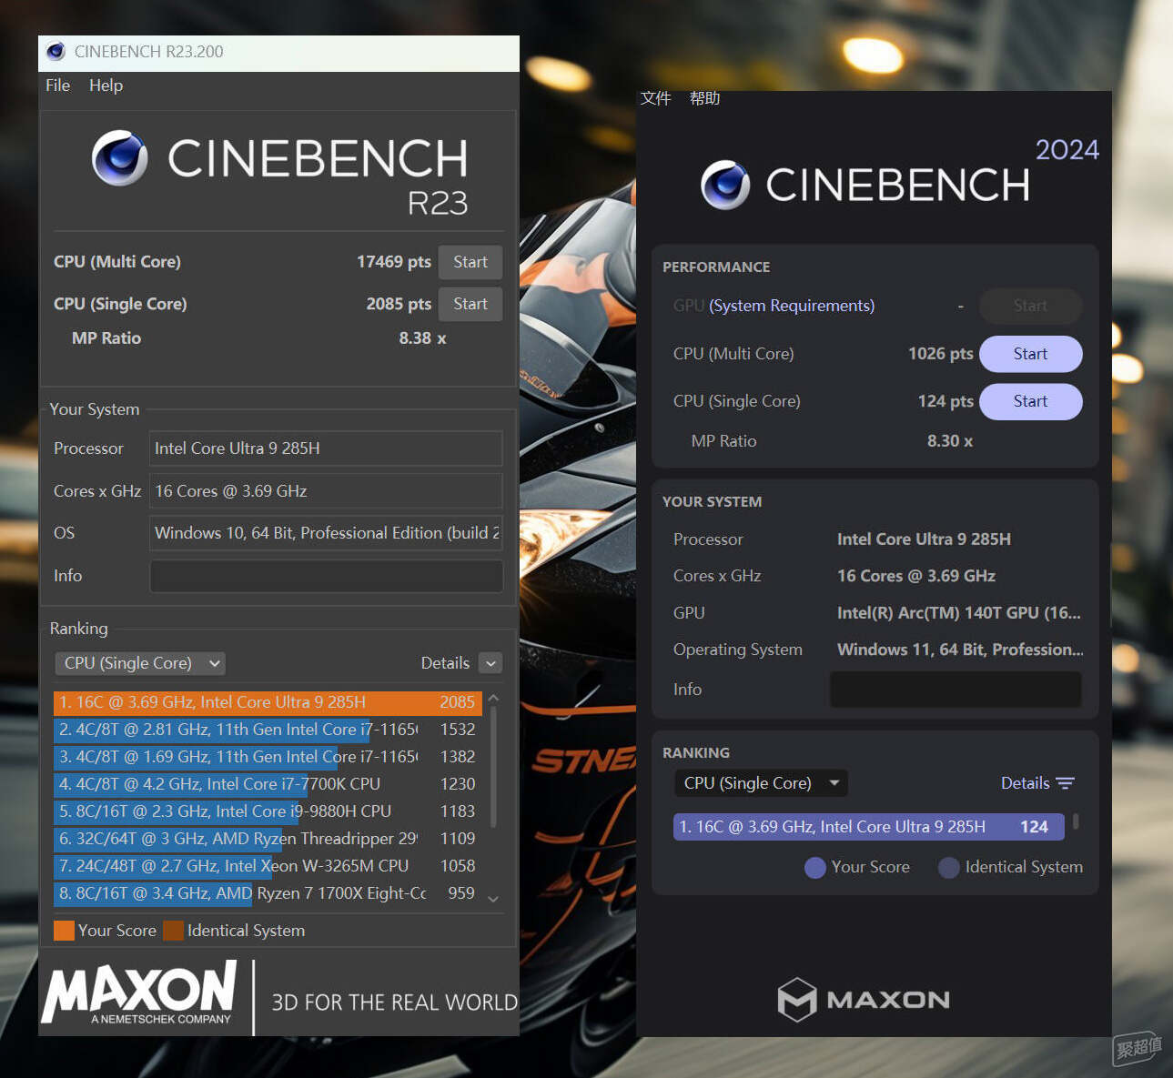
Task: Click the CINEBENCH R23.200 window title text
Action: pos(148,52)
